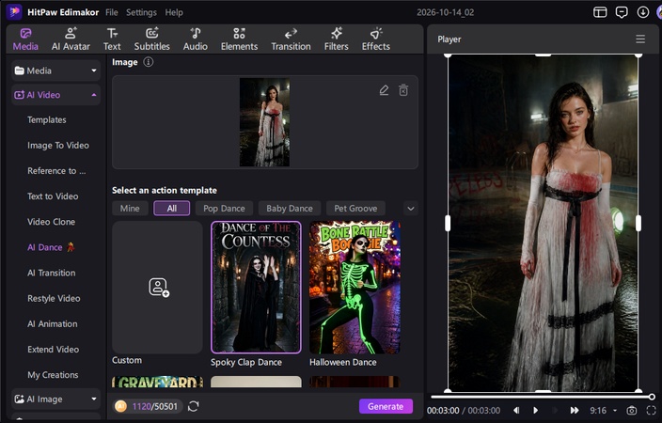Image resolution: width=662 pixels, height=423 pixels.
Task: Refresh the credits balance
Action: click(x=194, y=406)
